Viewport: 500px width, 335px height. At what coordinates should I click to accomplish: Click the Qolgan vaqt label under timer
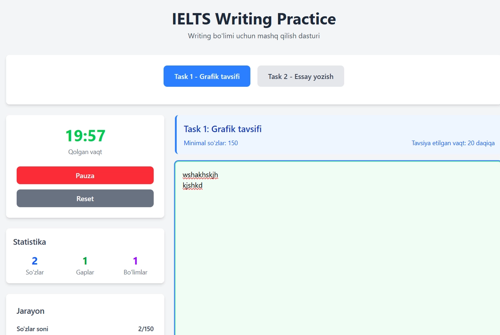click(x=85, y=152)
